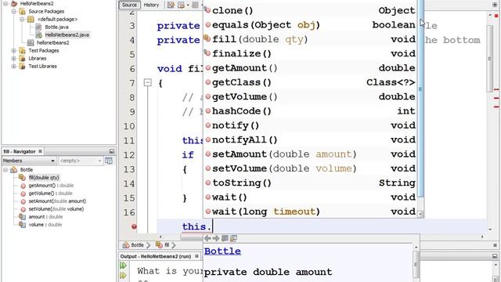
Task: Open the Bottle link in Javadoc popup
Action: click(222, 251)
